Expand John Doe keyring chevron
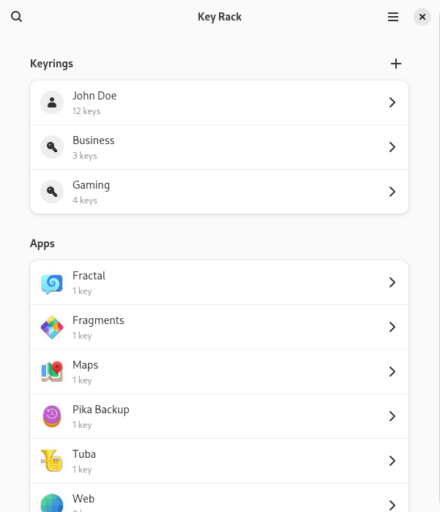 [x=392, y=102]
